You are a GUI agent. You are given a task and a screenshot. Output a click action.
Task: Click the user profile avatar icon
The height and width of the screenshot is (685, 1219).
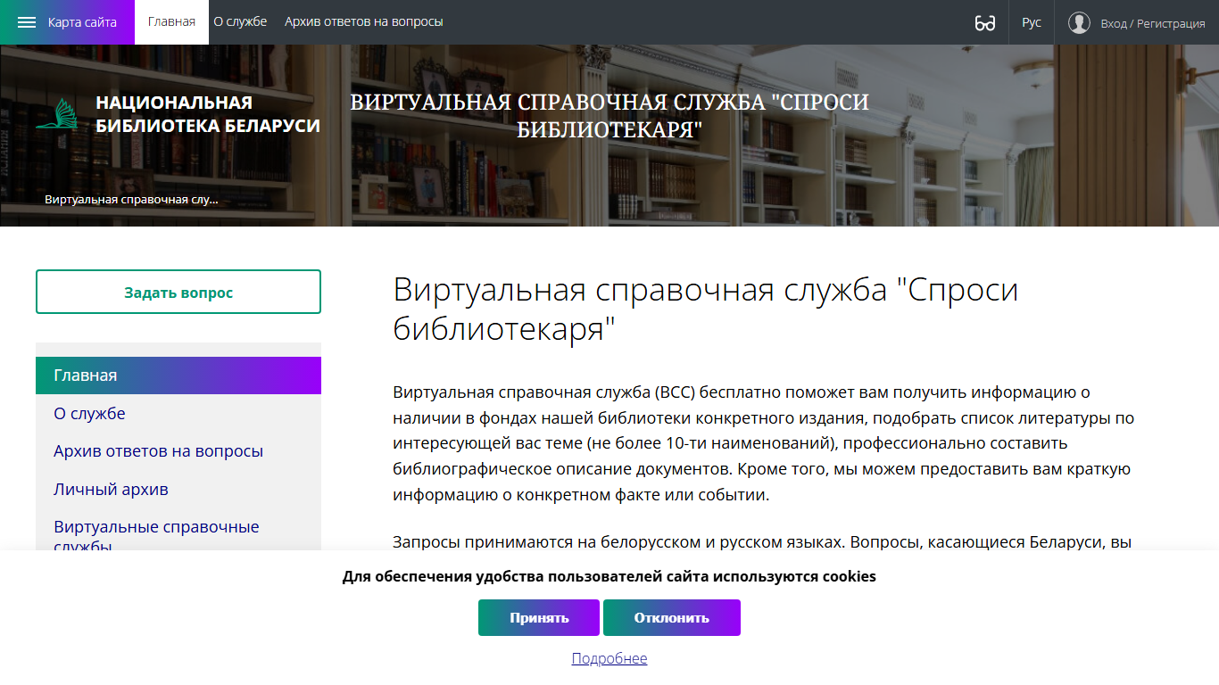tap(1079, 22)
